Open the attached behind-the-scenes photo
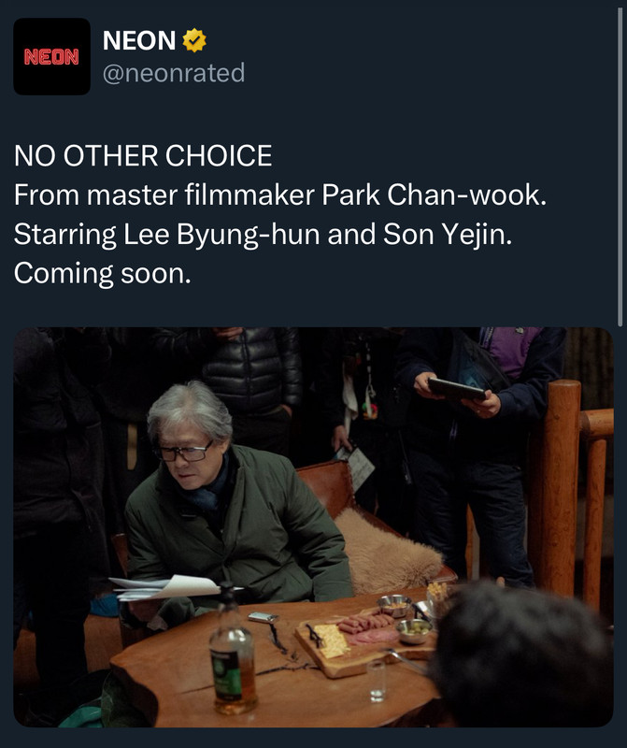The image size is (627, 748). point(313,526)
